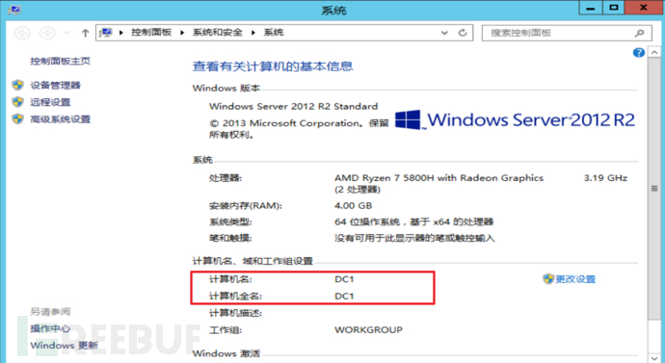665x363 pixels.
Task: Open 远程设置 link
Action: tap(50, 102)
